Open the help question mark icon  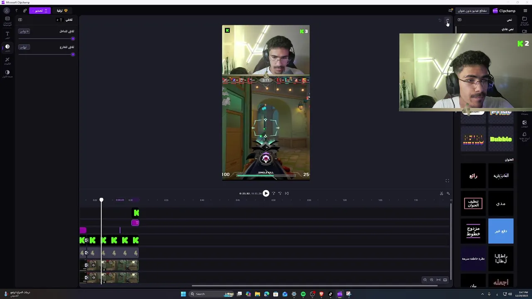17,10
